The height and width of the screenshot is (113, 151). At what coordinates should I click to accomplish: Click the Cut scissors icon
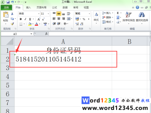point(12,14)
